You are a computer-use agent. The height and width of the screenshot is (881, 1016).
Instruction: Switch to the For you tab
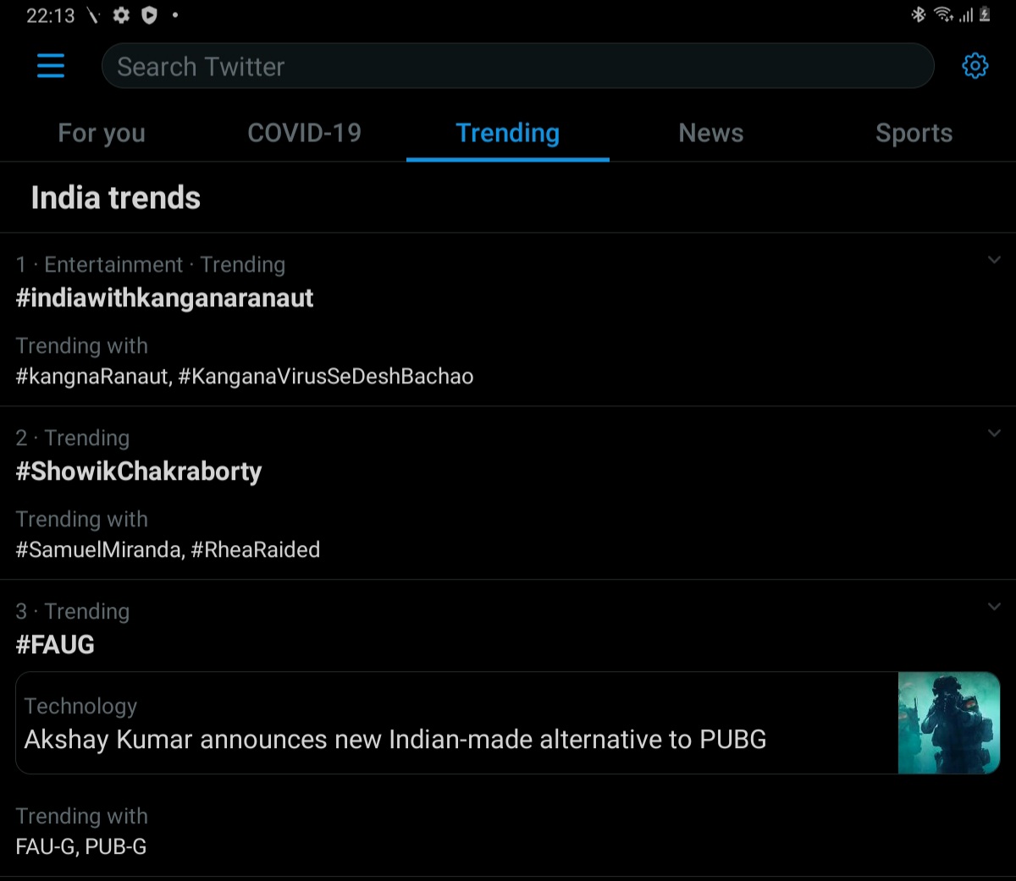coord(102,133)
